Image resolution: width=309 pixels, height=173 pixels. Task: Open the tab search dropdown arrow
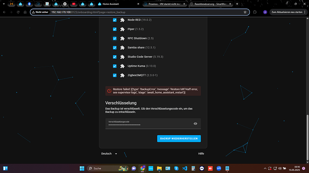click(x=4, y=4)
